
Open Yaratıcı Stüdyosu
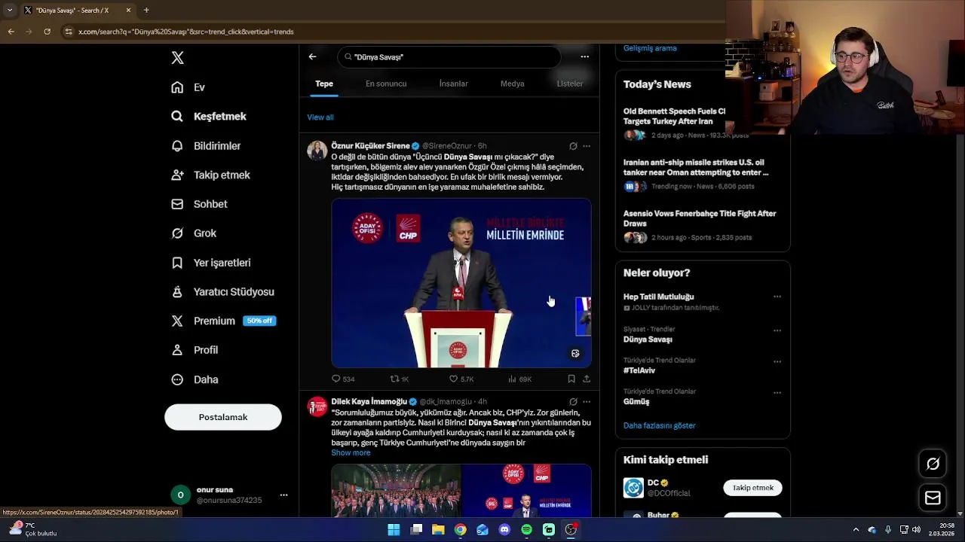(x=222, y=292)
